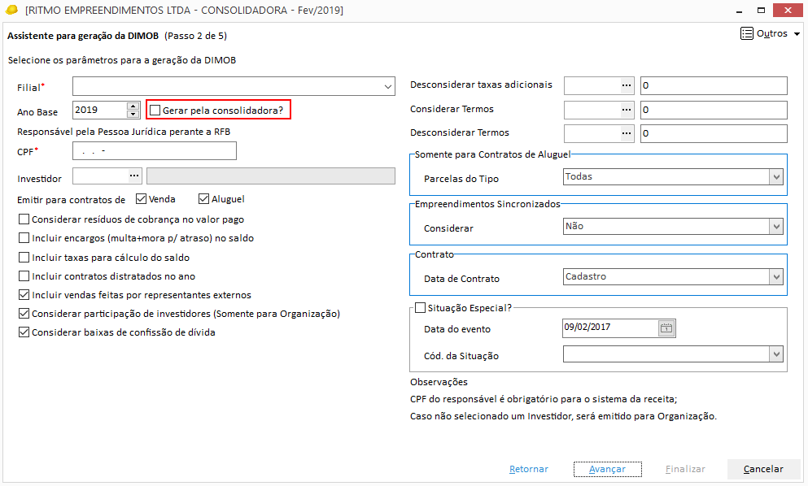Screen dimensions: 808x486
Task: Toggle the Situação Especial checkbox
Action: click(420, 307)
